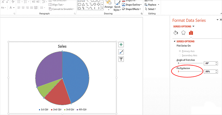Screen dimensions: 222x115
Task: Switch to Series Options bar chart tab
Action: pyautogui.click(x=191, y=33)
